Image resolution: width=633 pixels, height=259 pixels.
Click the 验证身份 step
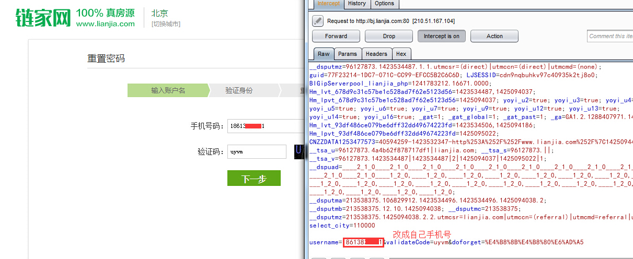pos(239,90)
